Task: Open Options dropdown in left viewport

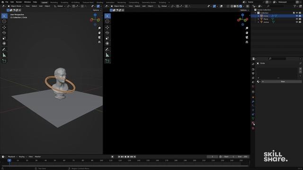Action: [x=97, y=10]
